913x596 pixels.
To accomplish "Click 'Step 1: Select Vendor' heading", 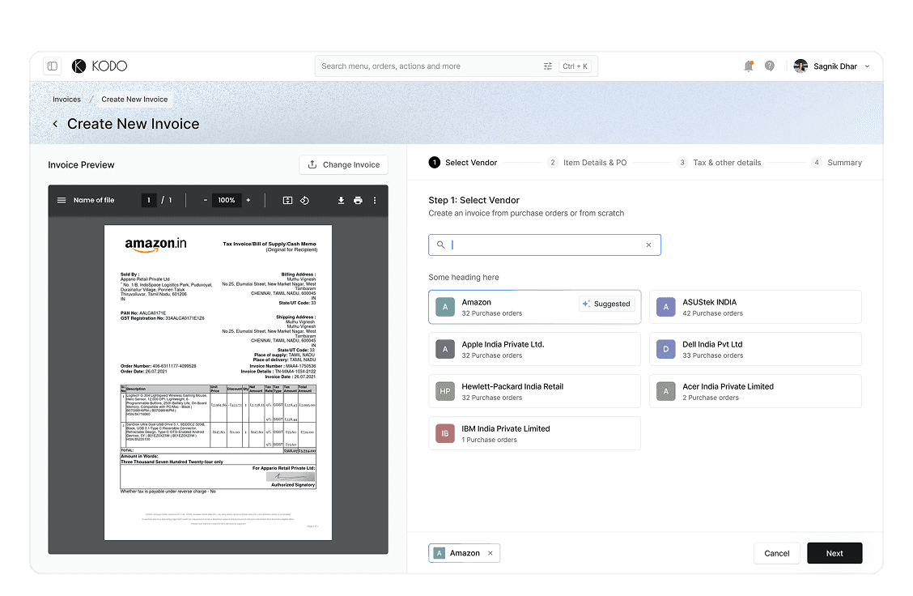I will click(x=474, y=200).
